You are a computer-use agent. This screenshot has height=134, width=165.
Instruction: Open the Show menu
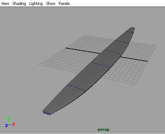51,4
